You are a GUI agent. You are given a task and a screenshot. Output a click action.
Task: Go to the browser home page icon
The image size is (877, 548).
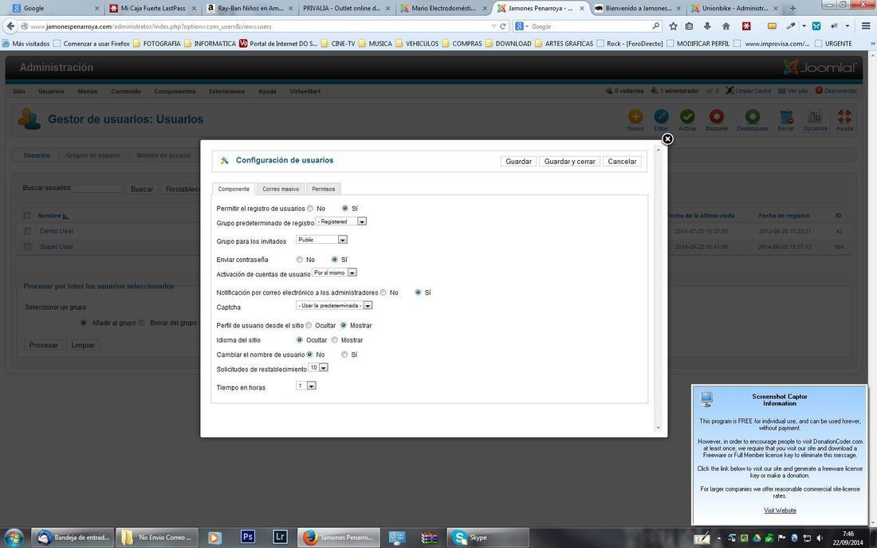pos(726,25)
